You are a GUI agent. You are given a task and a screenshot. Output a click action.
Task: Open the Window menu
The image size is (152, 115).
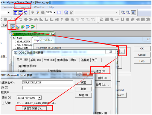39,7
